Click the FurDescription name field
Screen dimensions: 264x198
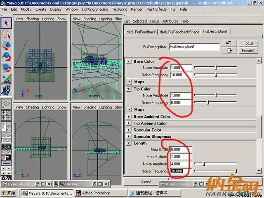click(x=194, y=47)
